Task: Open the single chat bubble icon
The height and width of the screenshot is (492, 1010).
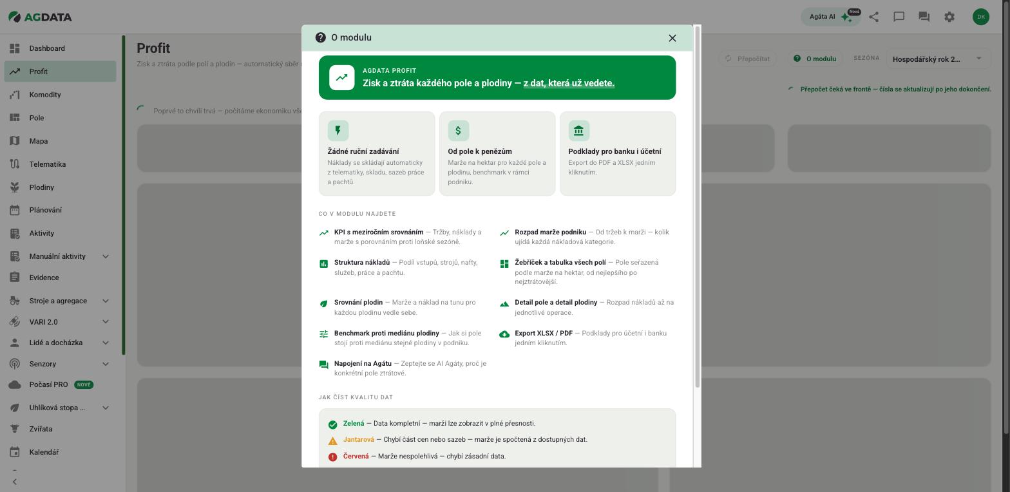Action: [899, 17]
